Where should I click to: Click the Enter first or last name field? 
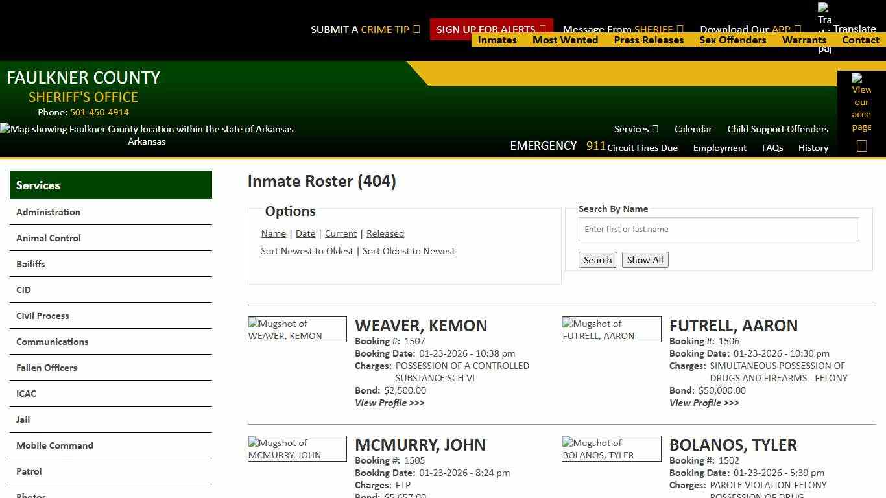pyautogui.click(x=718, y=229)
